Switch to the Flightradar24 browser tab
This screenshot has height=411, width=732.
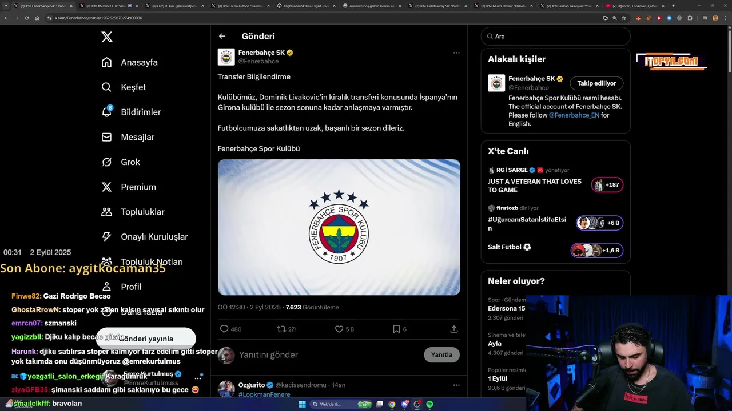(306, 6)
